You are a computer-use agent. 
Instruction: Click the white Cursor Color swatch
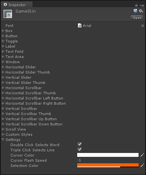tap(108, 155)
